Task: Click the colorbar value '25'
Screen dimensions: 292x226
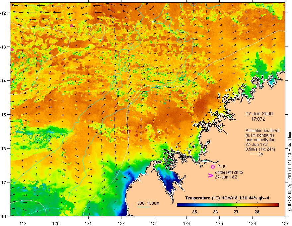Action: [194, 212]
